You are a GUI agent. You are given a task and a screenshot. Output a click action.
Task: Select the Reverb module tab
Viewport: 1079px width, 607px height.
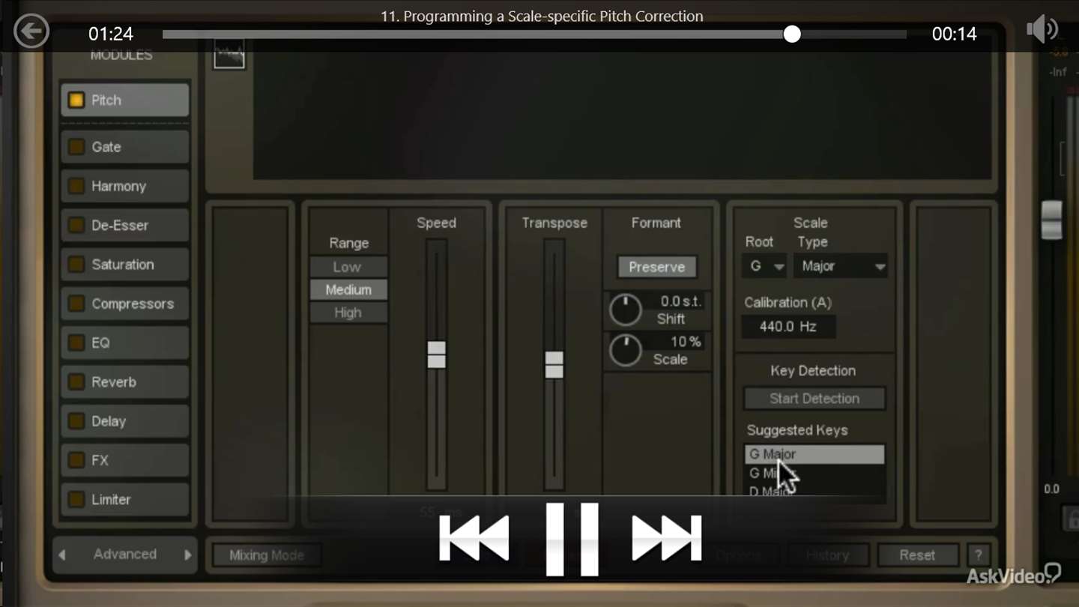124,381
